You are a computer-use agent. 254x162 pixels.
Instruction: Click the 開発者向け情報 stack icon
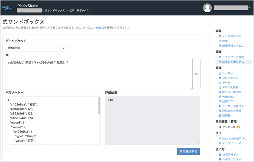pyautogui.click(x=220, y=111)
